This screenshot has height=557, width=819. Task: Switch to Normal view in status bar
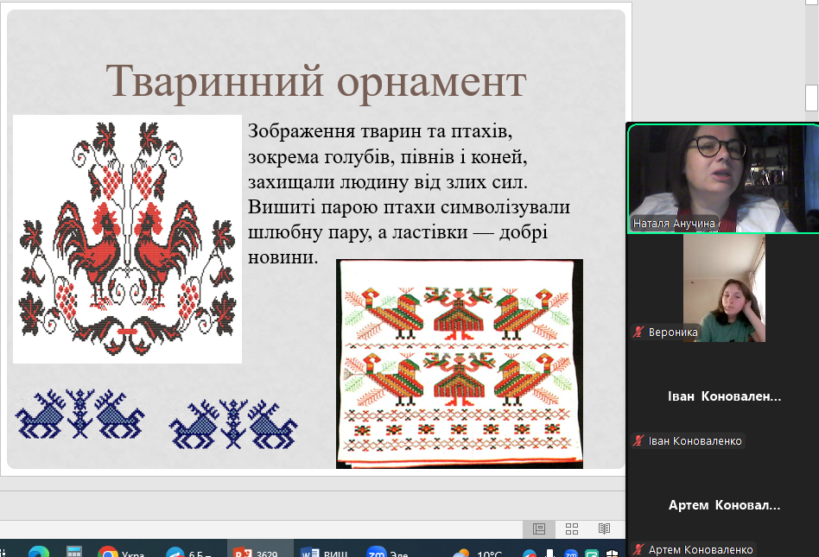point(539,529)
